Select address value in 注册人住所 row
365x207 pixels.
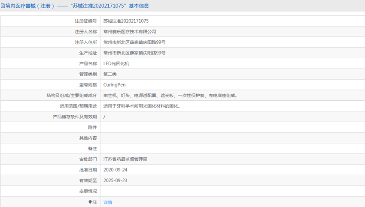[134, 42]
